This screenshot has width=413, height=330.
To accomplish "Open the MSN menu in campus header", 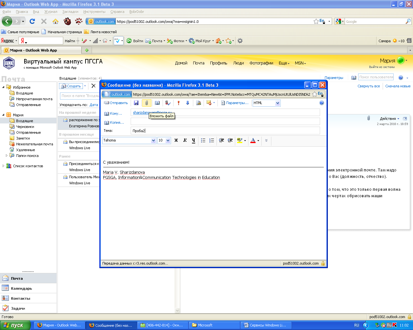I will 300,63.
